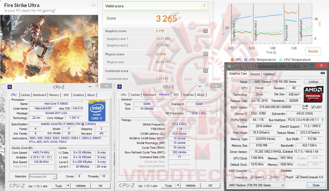Open the CPU tab in the CPU-Z memory window
The image size is (329, 191).
pyautogui.click(x=124, y=95)
